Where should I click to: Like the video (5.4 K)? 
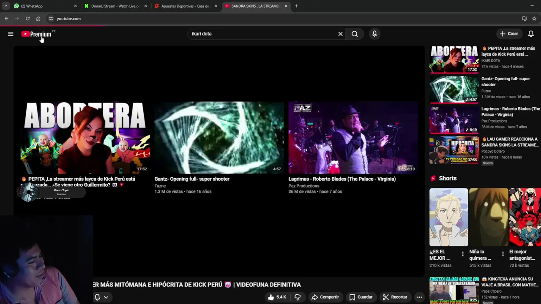coord(277,297)
